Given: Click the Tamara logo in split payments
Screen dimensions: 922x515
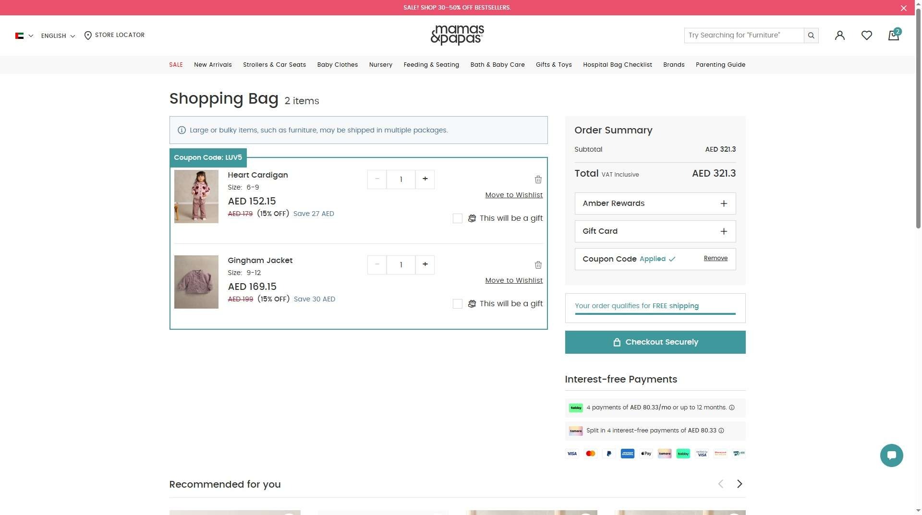Looking at the screenshot, I should point(576,431).
